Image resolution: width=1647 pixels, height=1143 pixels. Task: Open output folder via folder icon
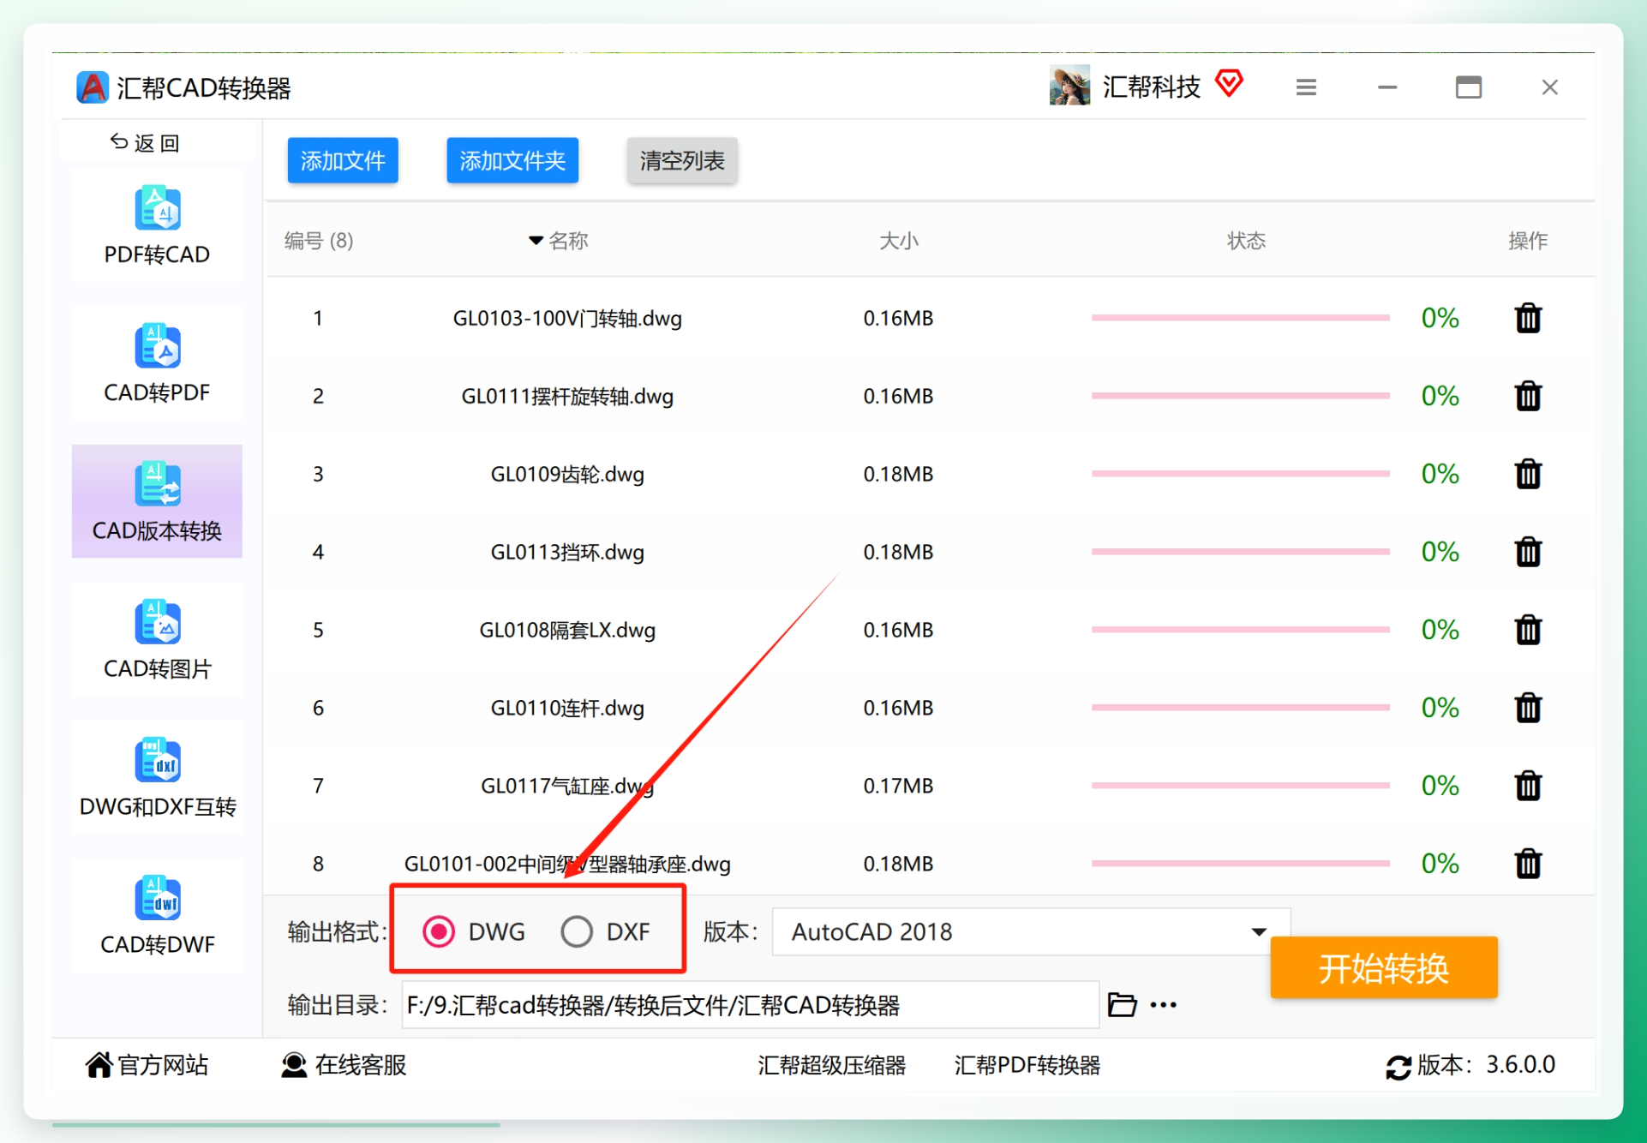(x=1122, y=1004)
